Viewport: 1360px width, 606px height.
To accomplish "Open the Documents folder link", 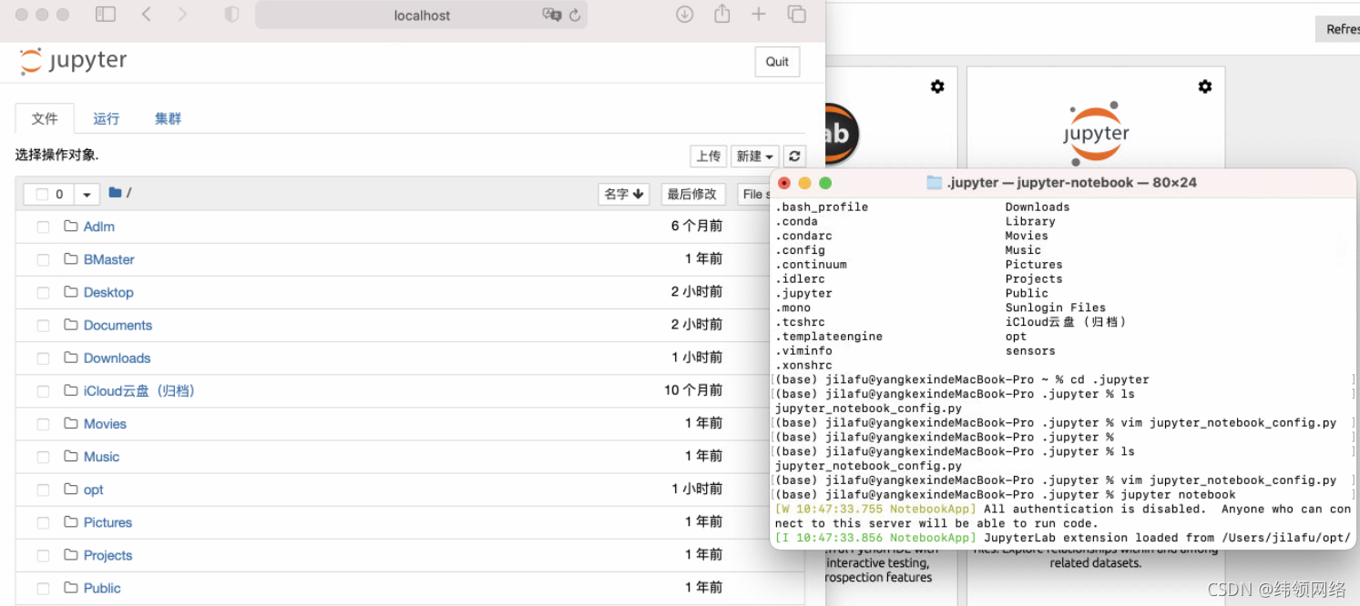I will pos(118,325).
